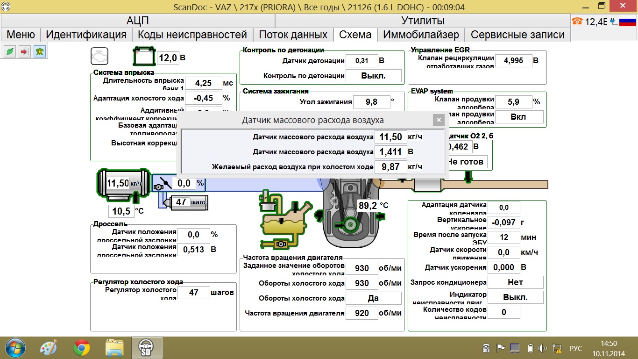Click idle adaptation value -0,45
This screenshot has height=359, width=638.
[x=204, y=98]
